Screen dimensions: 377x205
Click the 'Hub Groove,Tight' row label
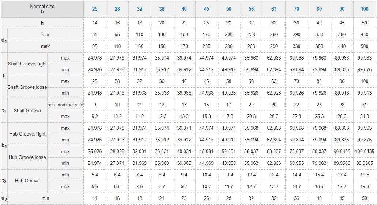27,134
